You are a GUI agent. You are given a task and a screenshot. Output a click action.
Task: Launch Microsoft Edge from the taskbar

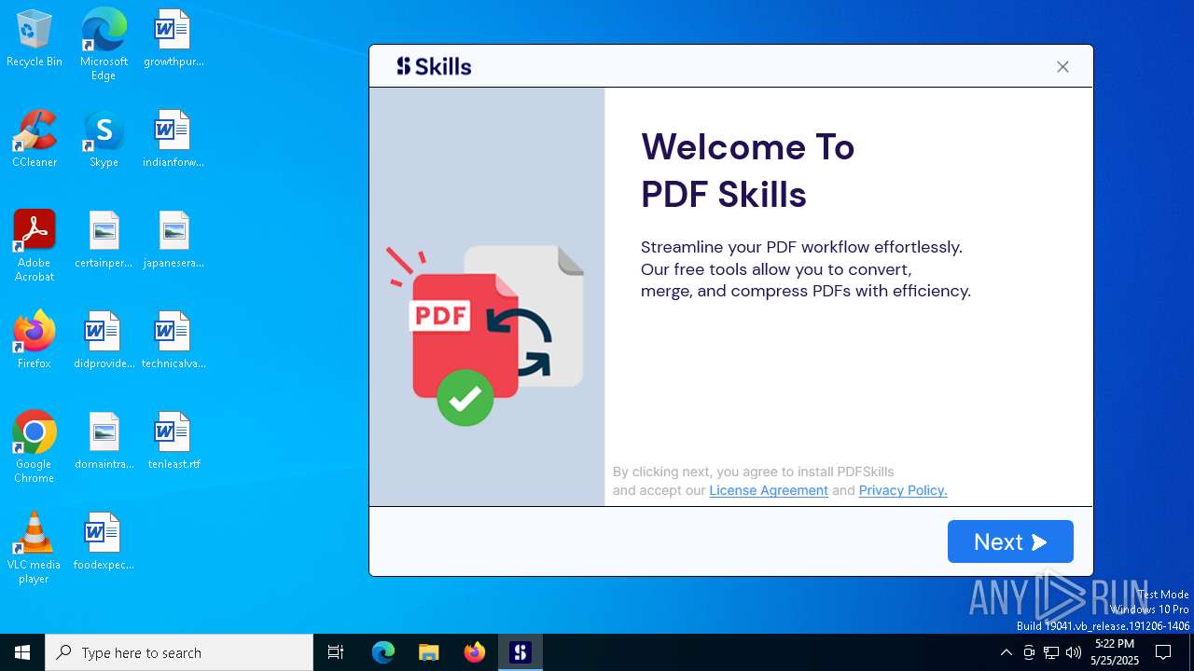tap(383, 652)
